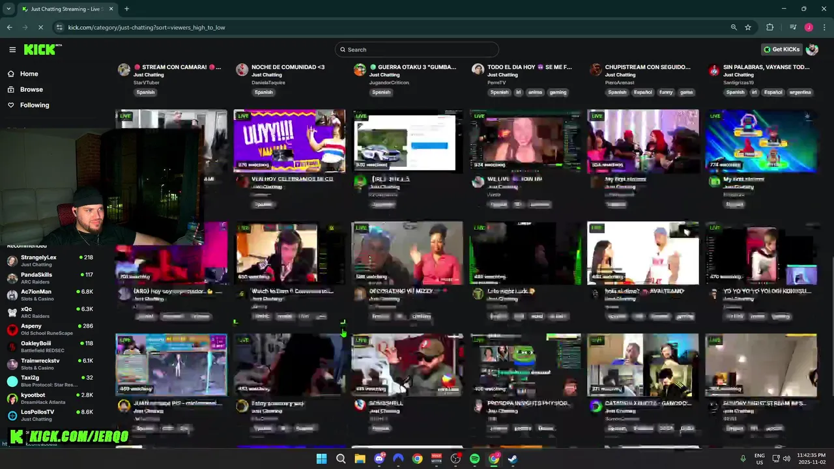Image resolution: width=834 pixels, height=469 pixels.
Task: Open CHUPISTREAM CON SEGUIDO stream title
Action: coord(648,67)
